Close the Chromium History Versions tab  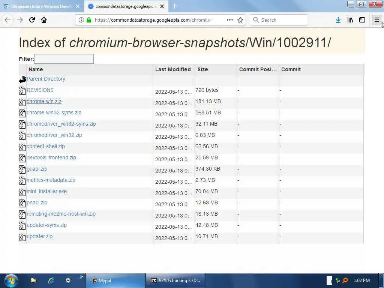[x=78, y=6]
